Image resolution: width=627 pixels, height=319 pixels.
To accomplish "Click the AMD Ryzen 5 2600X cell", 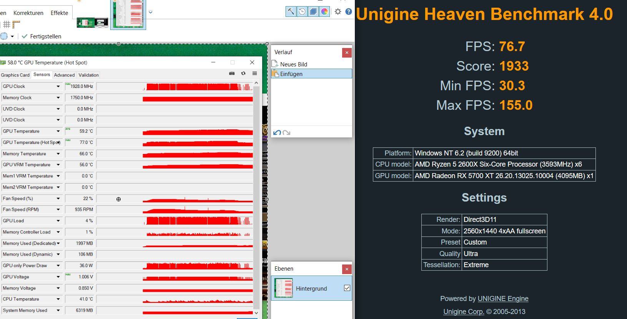I will click(x=504, y=164).
